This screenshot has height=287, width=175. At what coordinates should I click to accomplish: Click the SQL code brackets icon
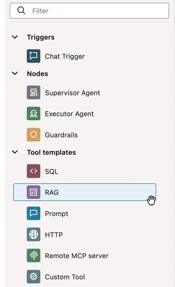click(34, 171)
